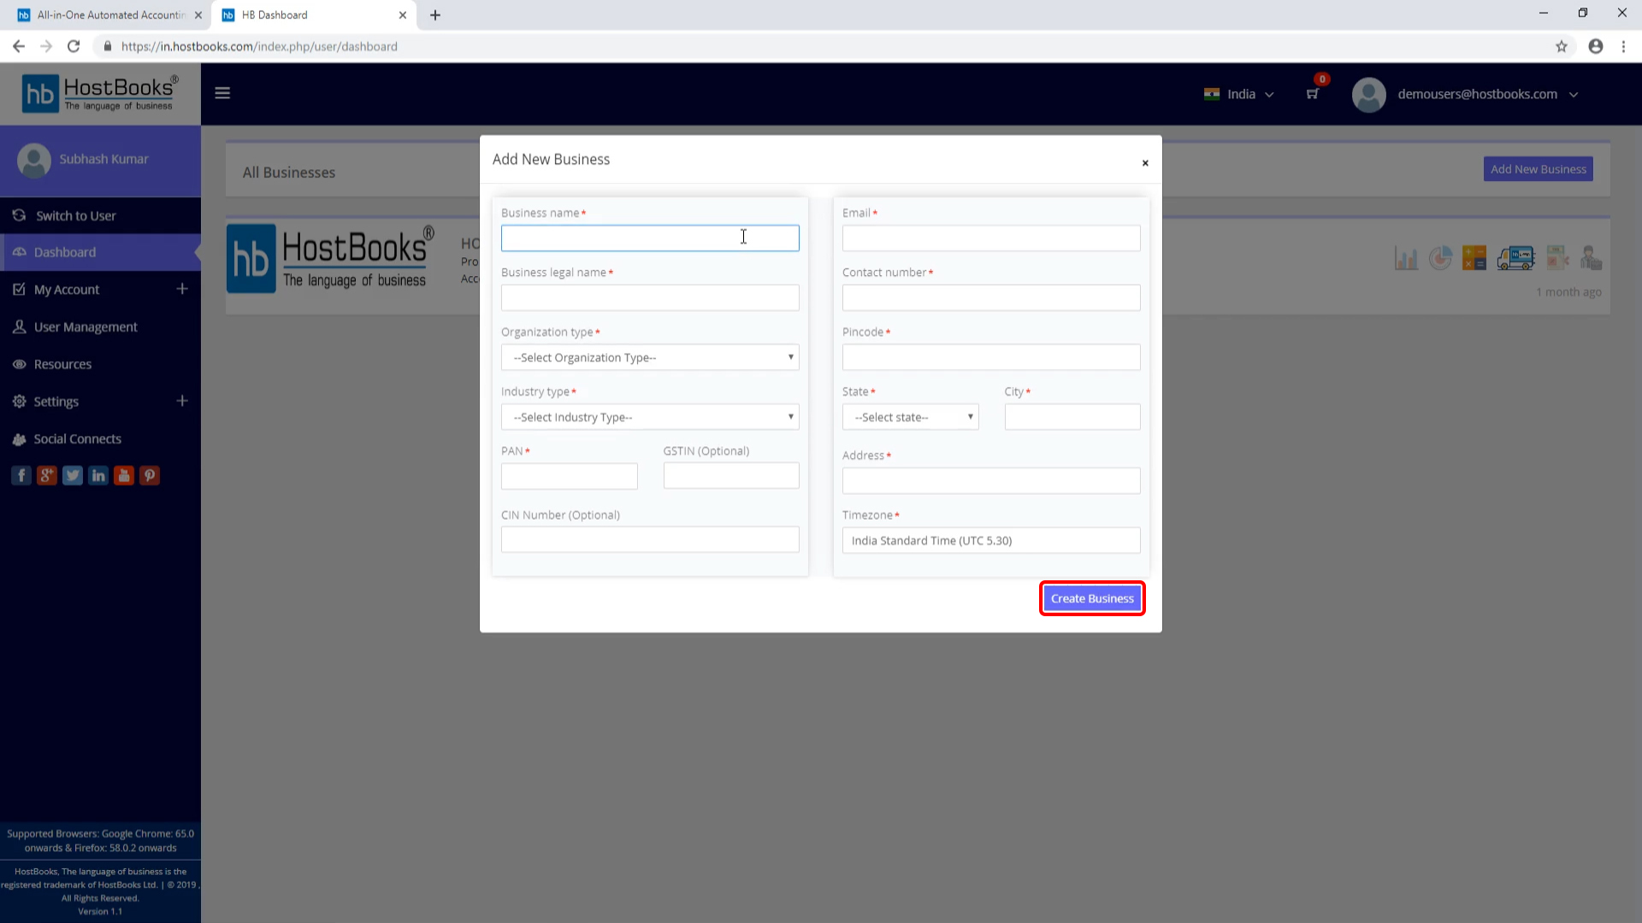Bookmark page with the star icon
This screenshot has width=1642, height=923.
1562,47
